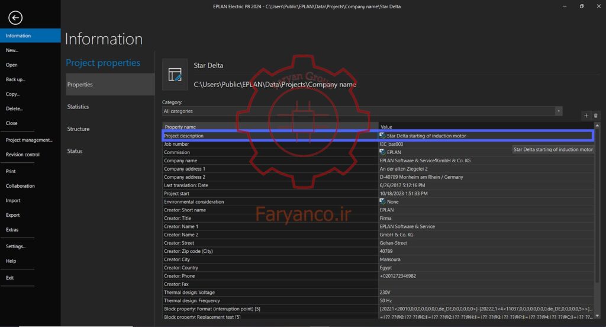Switch to the Structure tab
This screenshot has height=327, width=606.
[x=79, y=129]
